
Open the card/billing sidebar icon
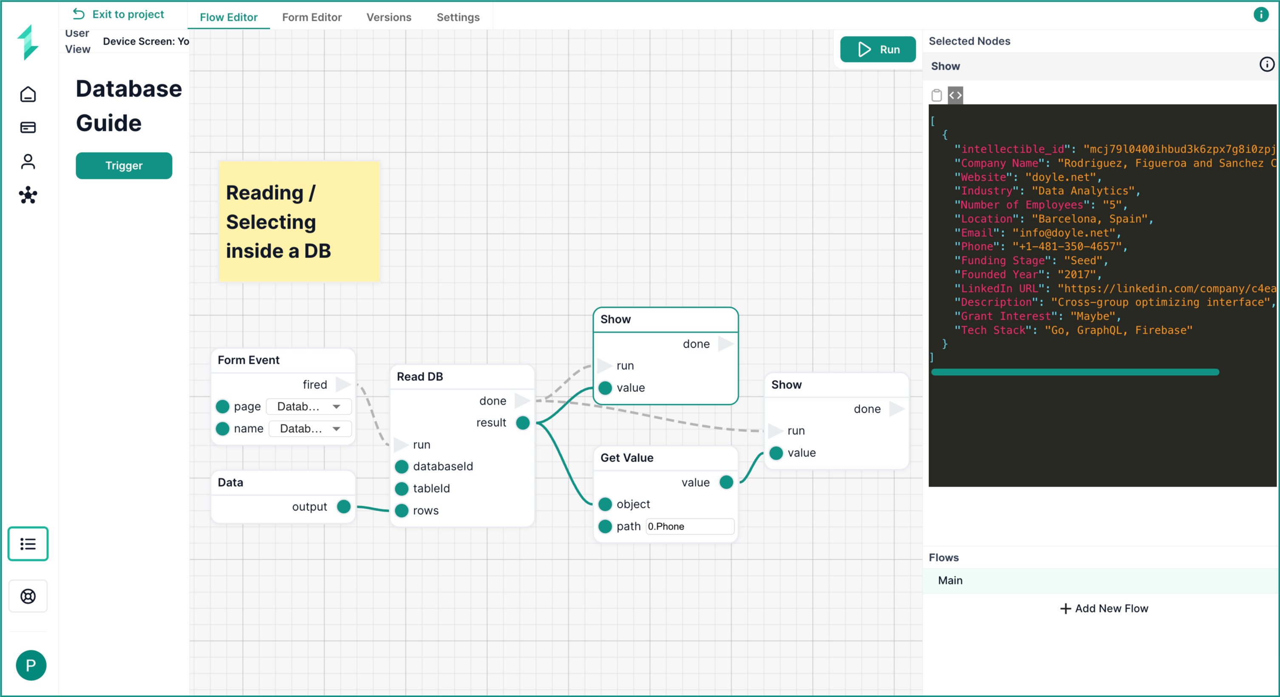[28, 127]
